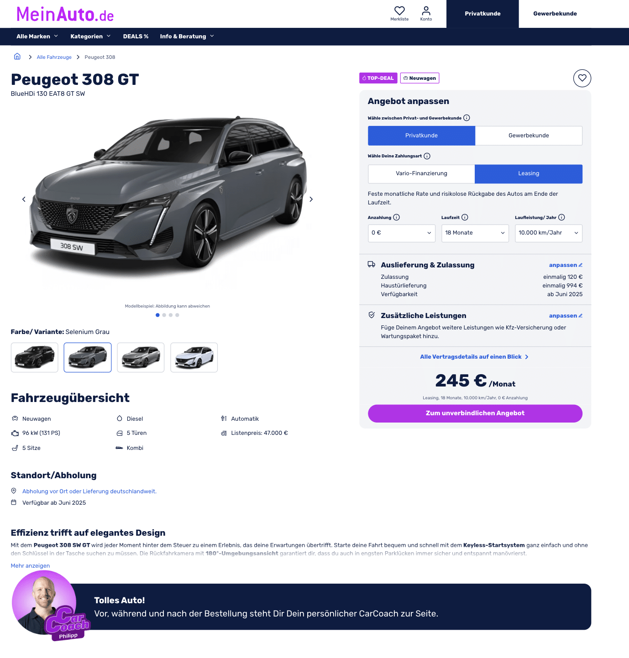The width and height of the screenshot is (629, 658).
Task: Switch payment type to Vario-Finanzierung
Action: click(x=421, y=173)
